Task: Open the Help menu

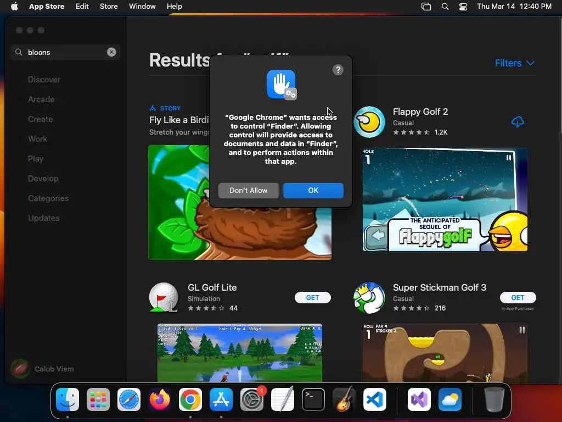Action: tap(174, 7)
